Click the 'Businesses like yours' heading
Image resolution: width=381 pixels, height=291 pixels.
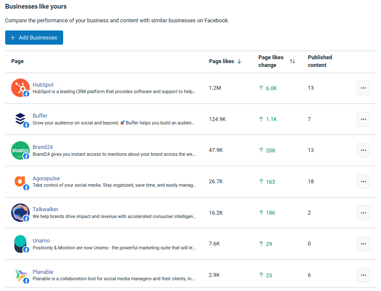pos(36,6)
